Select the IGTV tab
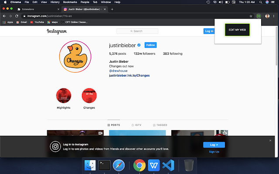Screen dimensions: 279x174 point(136,125)
